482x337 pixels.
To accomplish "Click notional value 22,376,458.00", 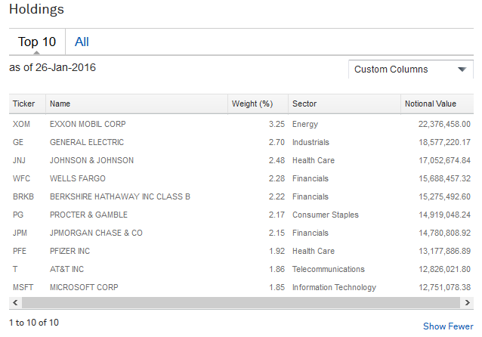I will coord(444,124).
